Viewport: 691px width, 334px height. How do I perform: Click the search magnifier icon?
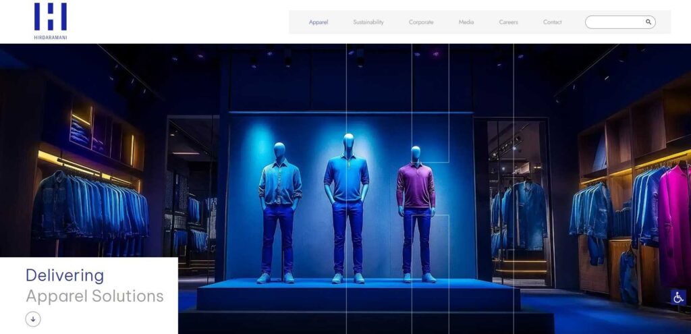coord(648,22)
